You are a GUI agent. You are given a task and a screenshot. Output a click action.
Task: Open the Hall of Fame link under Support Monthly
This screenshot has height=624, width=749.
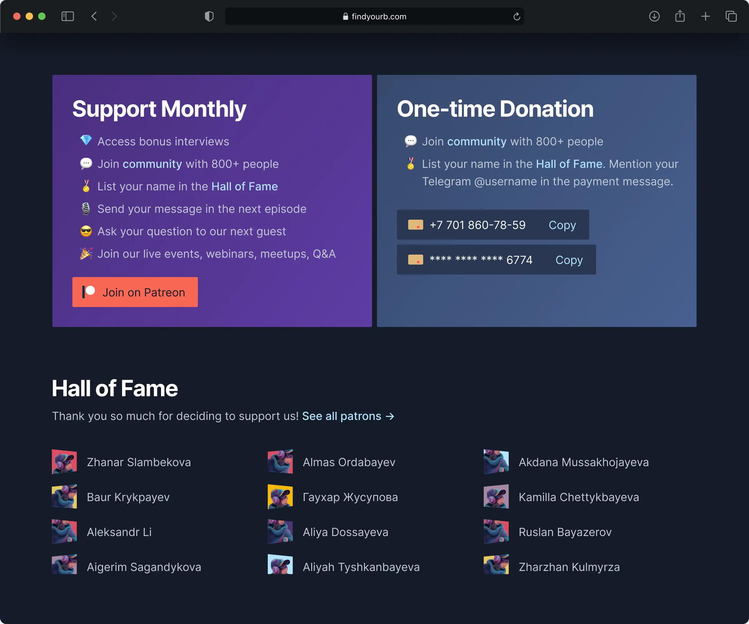244,186
